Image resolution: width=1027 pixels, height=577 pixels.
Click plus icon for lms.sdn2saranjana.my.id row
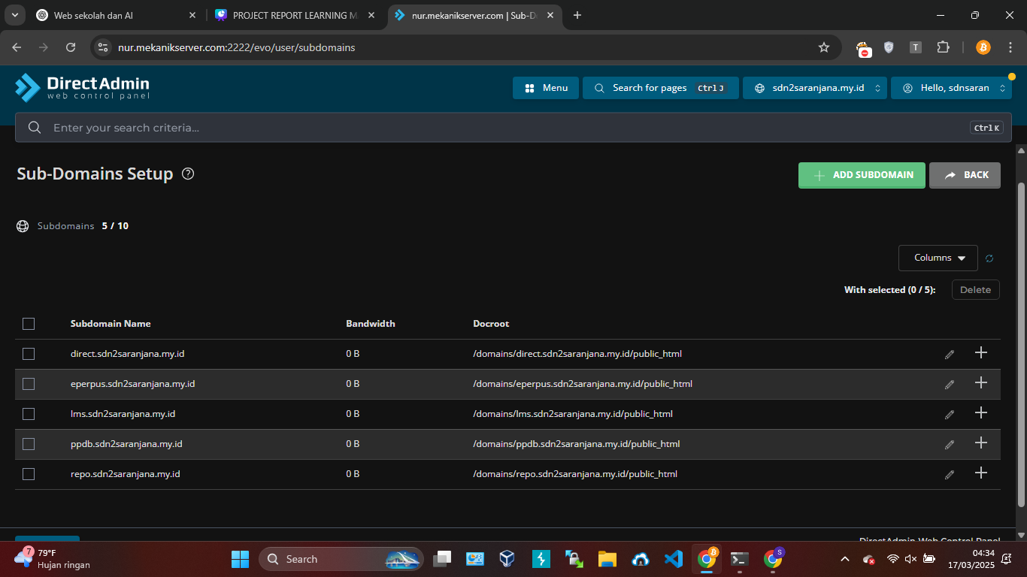(980, 412)
